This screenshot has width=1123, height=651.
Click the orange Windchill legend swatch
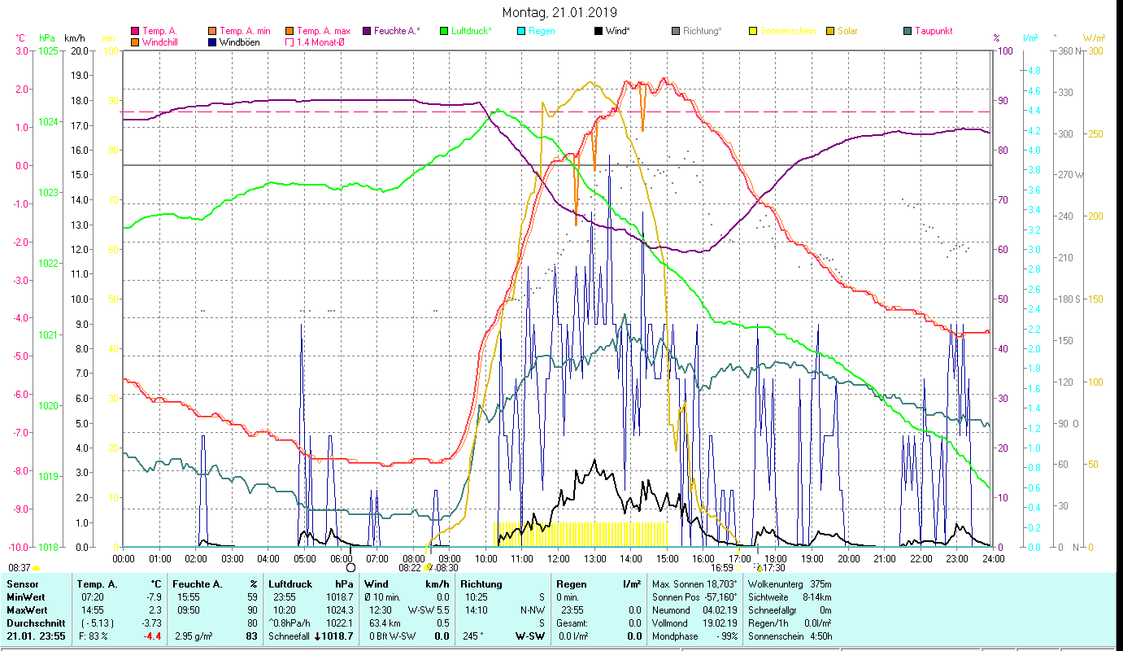135,42
